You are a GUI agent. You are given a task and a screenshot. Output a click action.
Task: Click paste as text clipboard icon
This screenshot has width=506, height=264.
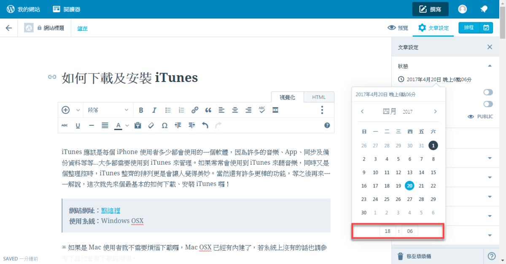[137, 125]
